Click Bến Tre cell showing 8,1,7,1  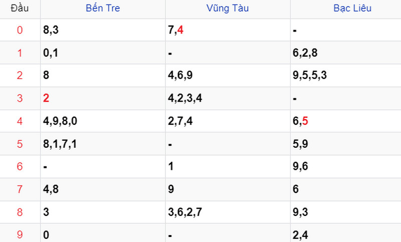point(103,144)
